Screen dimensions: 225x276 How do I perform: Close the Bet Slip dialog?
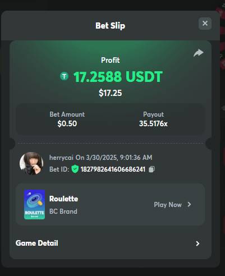[205, 24]
